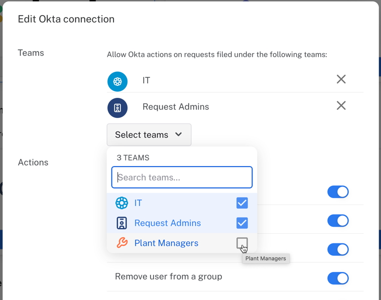Remove the IT team with its X icon
Viewport: 381px width, 300px height.
pyautogui.click(x=341, y=79)
